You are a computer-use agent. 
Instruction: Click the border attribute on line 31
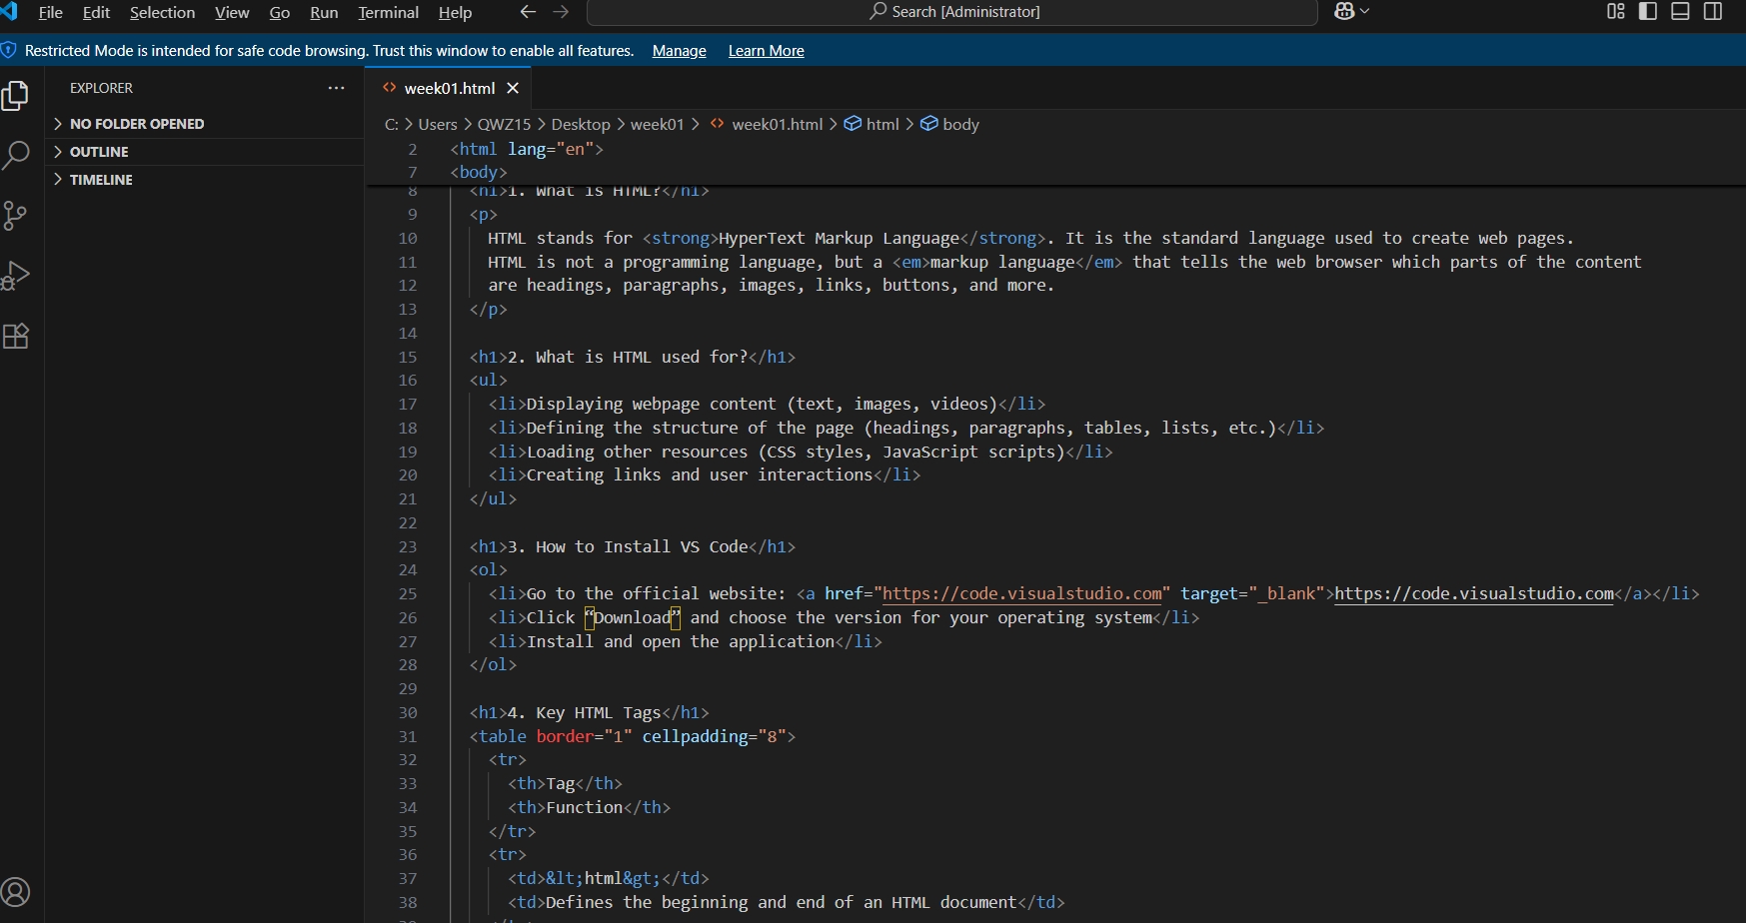pos(565,736)
